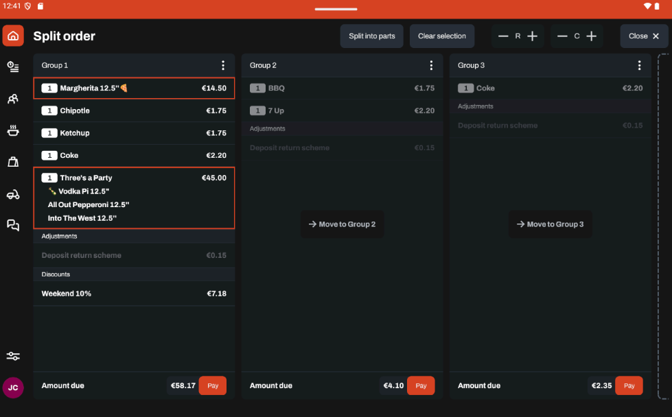The height and width of the screenshot is (417, 672).
Task: Increase the R count with plus
Action: [533, 36]
